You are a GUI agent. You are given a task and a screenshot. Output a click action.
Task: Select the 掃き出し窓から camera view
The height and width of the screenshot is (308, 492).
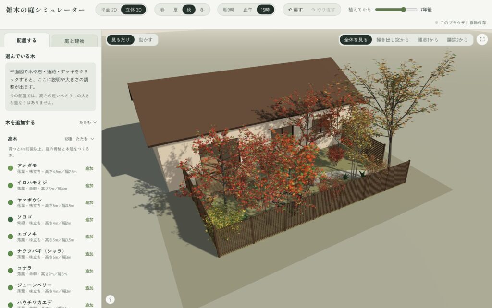pos(393,40)
